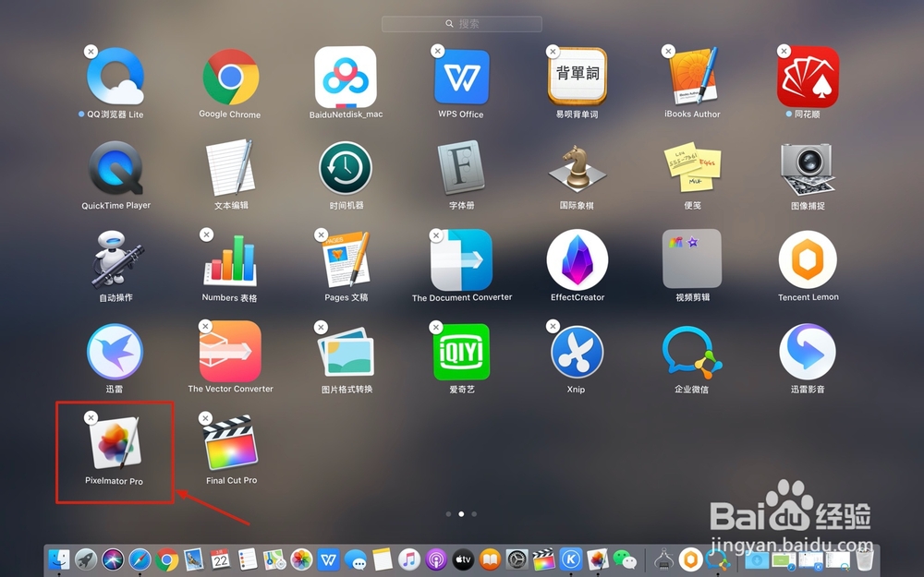Open Google Chrome in Launchpad
The image size is (924, 577).
pyautogui.click(x=229, y=81)
